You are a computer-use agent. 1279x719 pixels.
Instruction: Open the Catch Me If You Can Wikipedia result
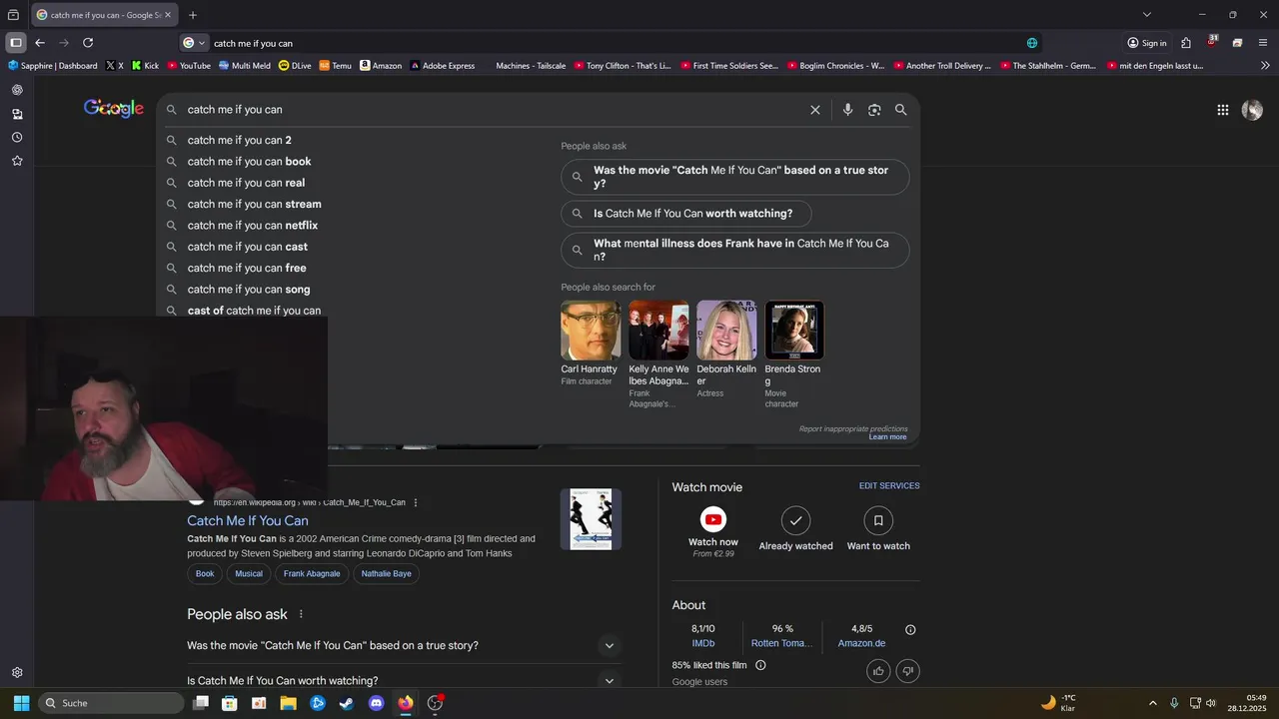(248, 520)
